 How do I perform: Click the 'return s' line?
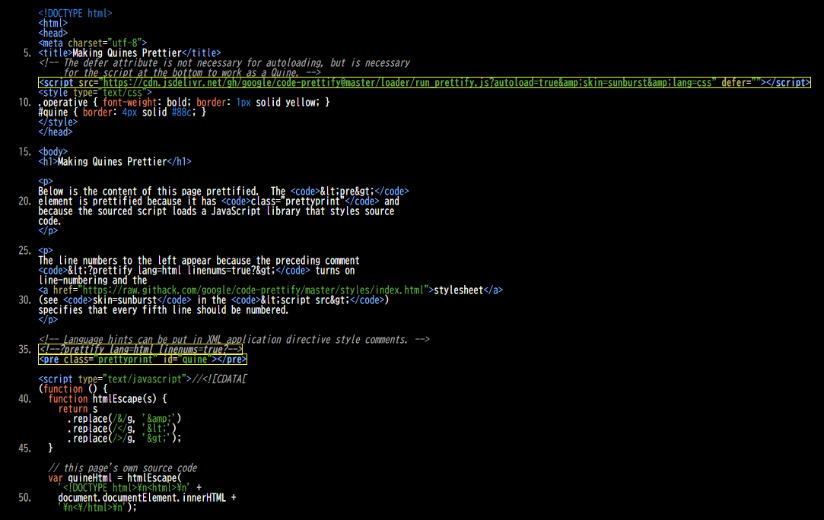click(78, 409)
